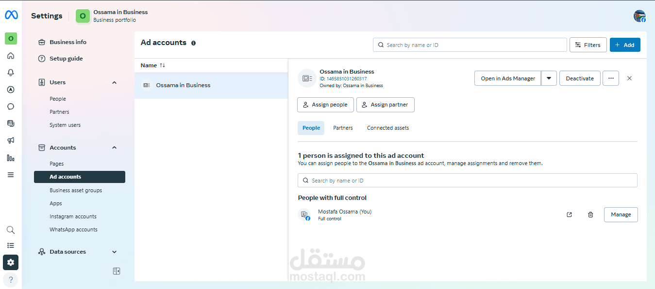655x289 pixels.
Task: Collapse the sidebar panel icon
Action: pyautogui.click(x=117, y=271)
